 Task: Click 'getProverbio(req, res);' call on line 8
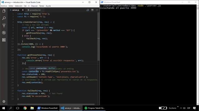click(x=39, y=33)
